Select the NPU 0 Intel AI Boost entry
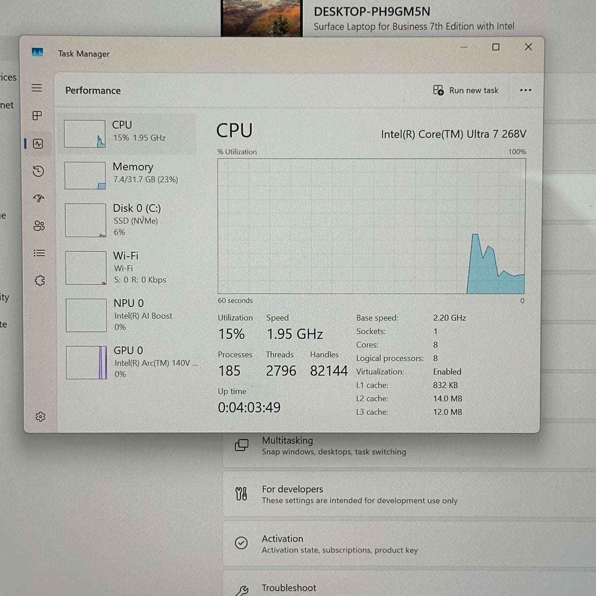The height and width of the screenshot is (596, 596). (x=130, y=315)
